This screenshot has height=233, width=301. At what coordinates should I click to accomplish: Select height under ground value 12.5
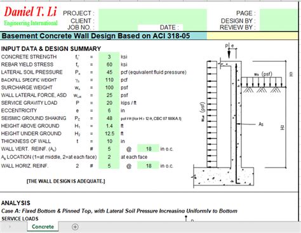coord(109,133)
